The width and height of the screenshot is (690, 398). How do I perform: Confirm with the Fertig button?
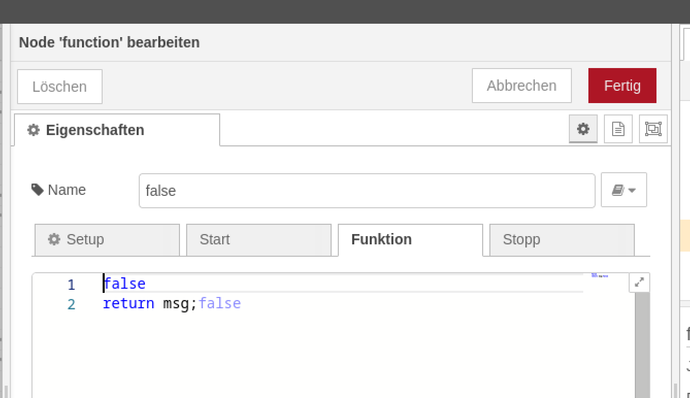pyautogui.click(x=622, y=86)
